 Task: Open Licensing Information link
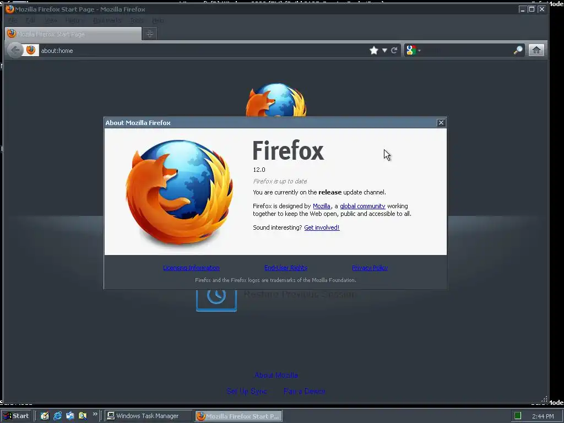(191, 268)
